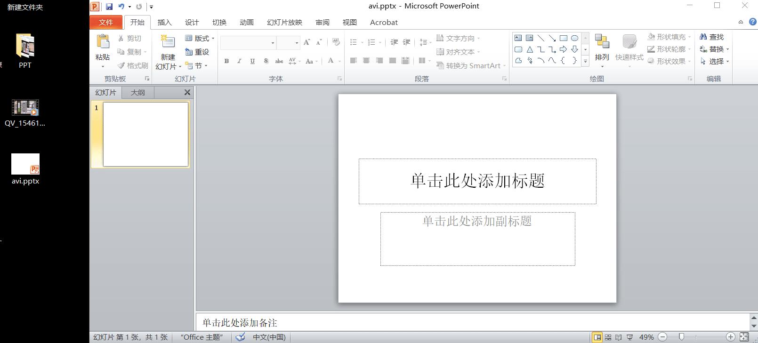Click the zoom slider handle in status bar
Image resolution: width=758 pixels, height=343 pixels.
[x=681, y=337]
